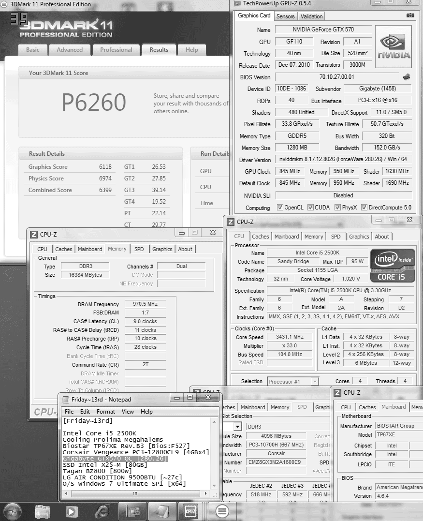The width and height of the screenshot is (423, 521).
Task: Click the GPU Name field NVIDIA GeForce GTX 570
Action: 323,30
